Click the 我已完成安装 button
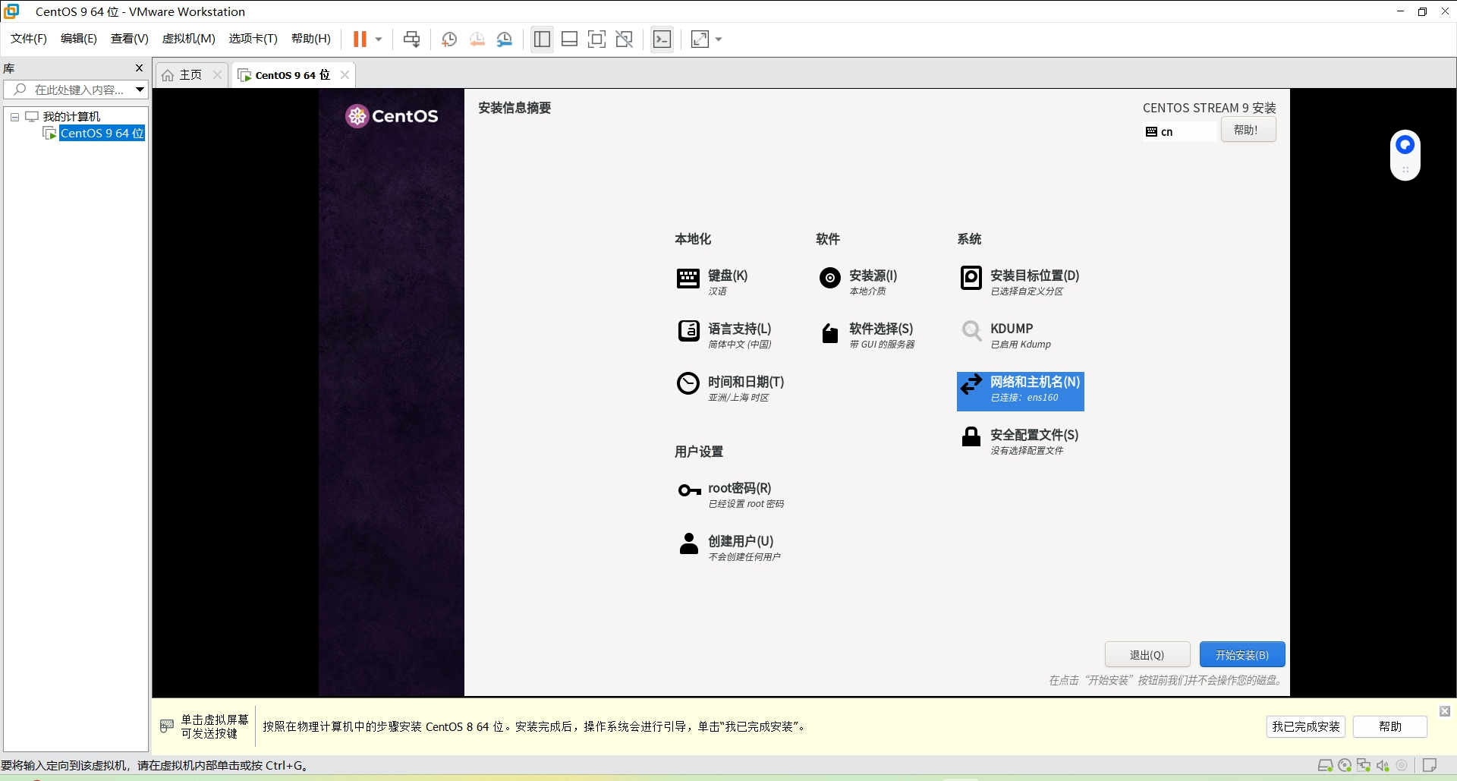The image size is (1457, 781). [x=1305, y=726]
